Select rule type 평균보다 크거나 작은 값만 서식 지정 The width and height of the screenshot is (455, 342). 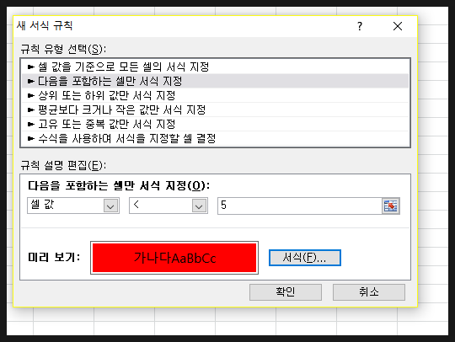(x=216, y=110)
